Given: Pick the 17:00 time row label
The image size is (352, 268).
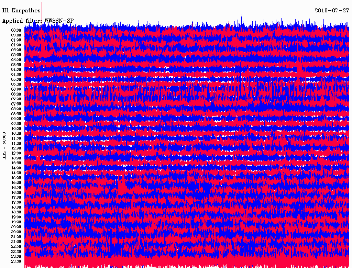Looking at the screenshot, I should pos(16,198).
